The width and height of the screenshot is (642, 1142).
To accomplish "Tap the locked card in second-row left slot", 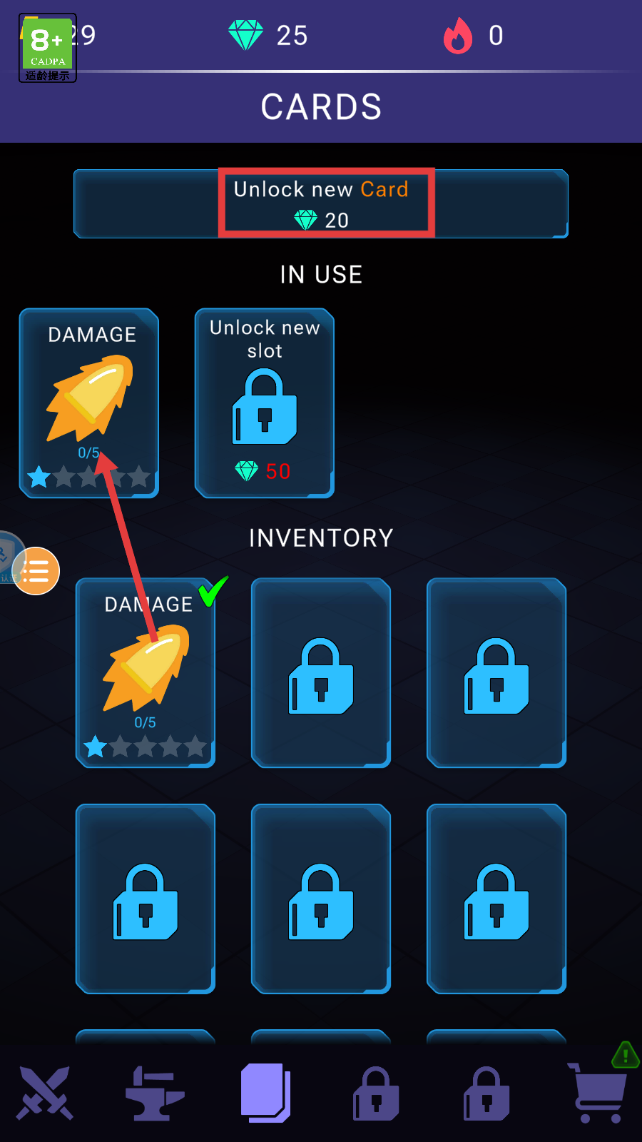I will coord(146,899).
